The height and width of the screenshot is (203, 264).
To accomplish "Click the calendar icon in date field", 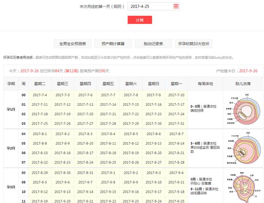I will pos(176,6).
